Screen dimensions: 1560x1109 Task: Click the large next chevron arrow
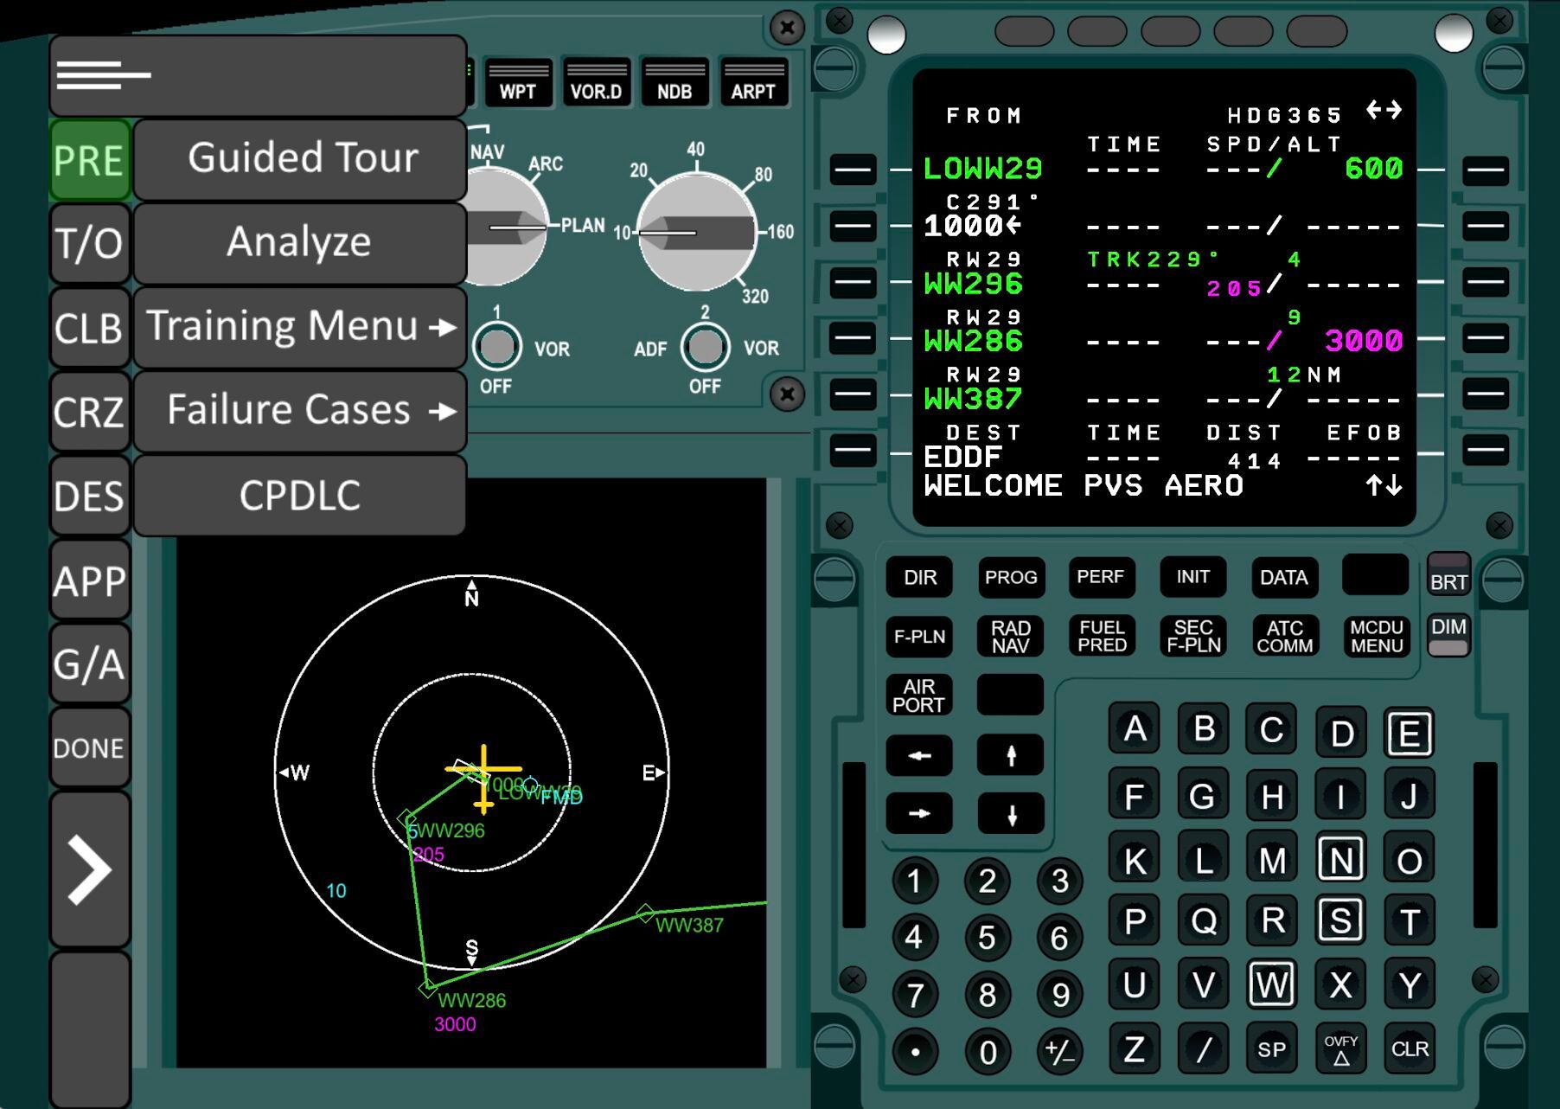coord(90,869)
